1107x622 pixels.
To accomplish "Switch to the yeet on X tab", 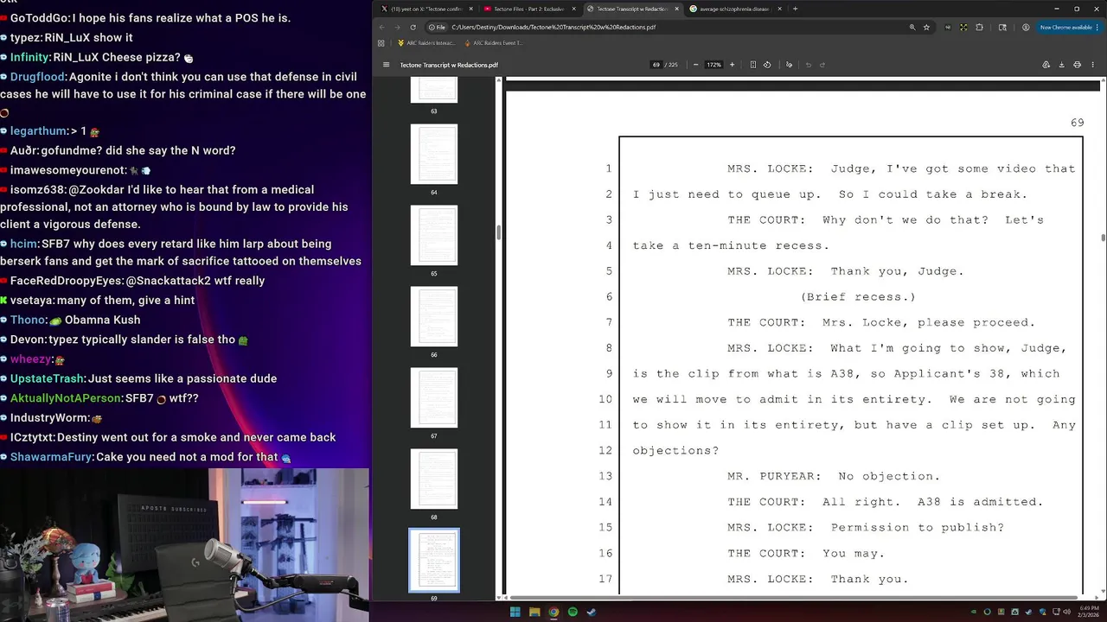I will click(425, 9).
